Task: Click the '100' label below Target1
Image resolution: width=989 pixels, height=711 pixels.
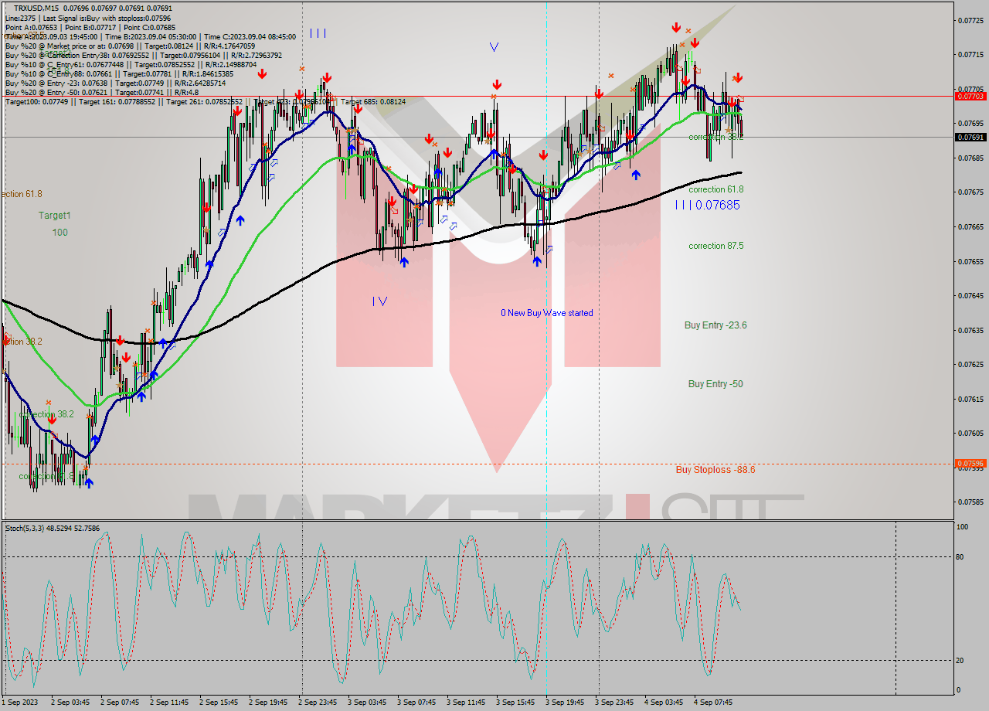Action: point(59,233)
